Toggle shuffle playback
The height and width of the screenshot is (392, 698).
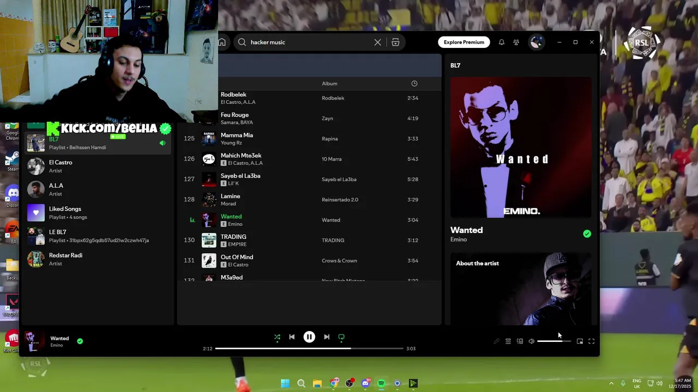point(277,337)
